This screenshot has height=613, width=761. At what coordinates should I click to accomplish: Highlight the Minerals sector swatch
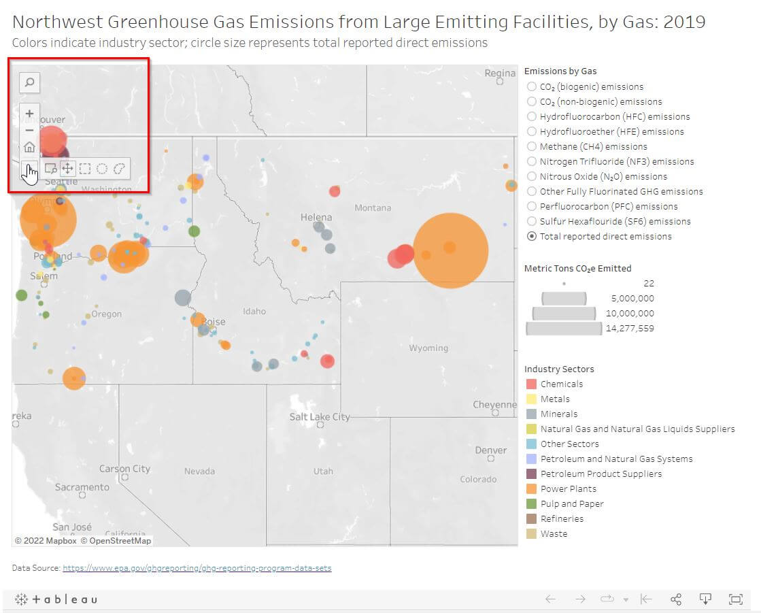click(531, 414)
